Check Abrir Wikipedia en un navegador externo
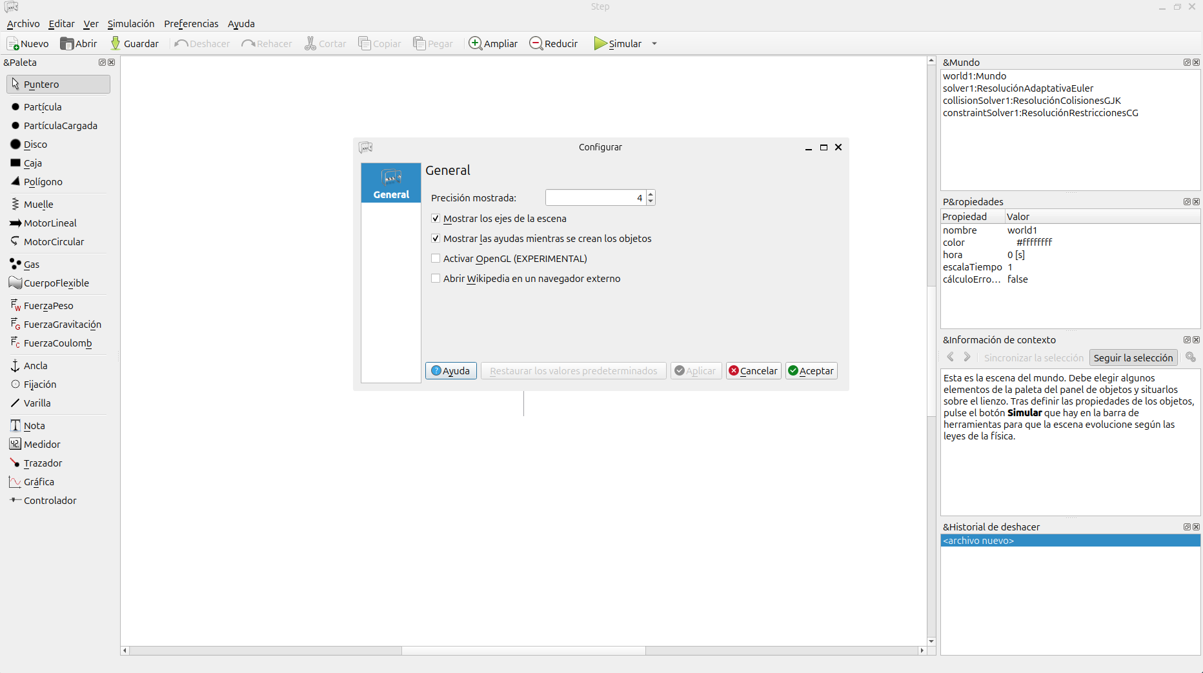Viewport: 1203px width, 673px height. tap(436, 279)
